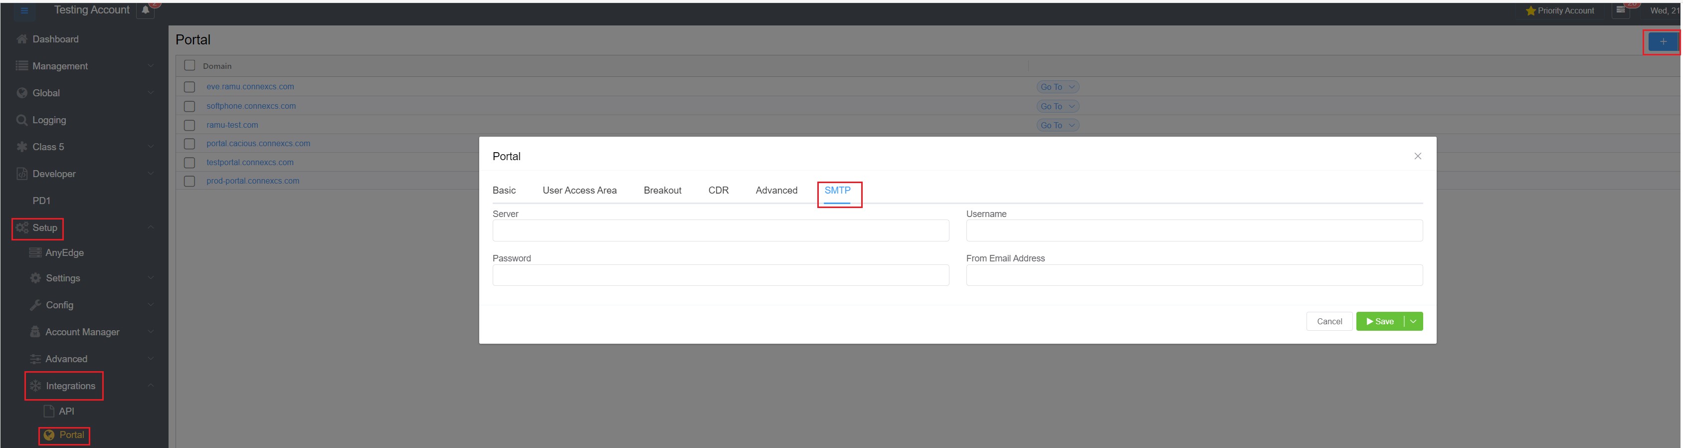This screenshot has height=448, width=1683.
Task: Tick checkbox for eve.ramu.connexcs.com
Action: pyautogui.click(x=189, y=87)
